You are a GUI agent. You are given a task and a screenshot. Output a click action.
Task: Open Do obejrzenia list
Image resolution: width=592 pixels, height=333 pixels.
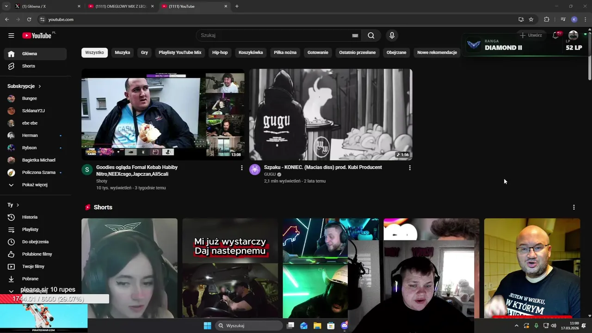coord(36,242)
